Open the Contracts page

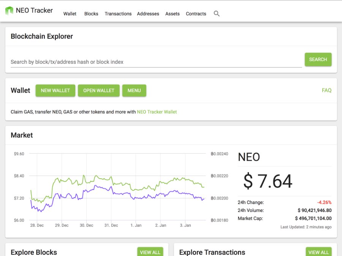pos(196,14)
